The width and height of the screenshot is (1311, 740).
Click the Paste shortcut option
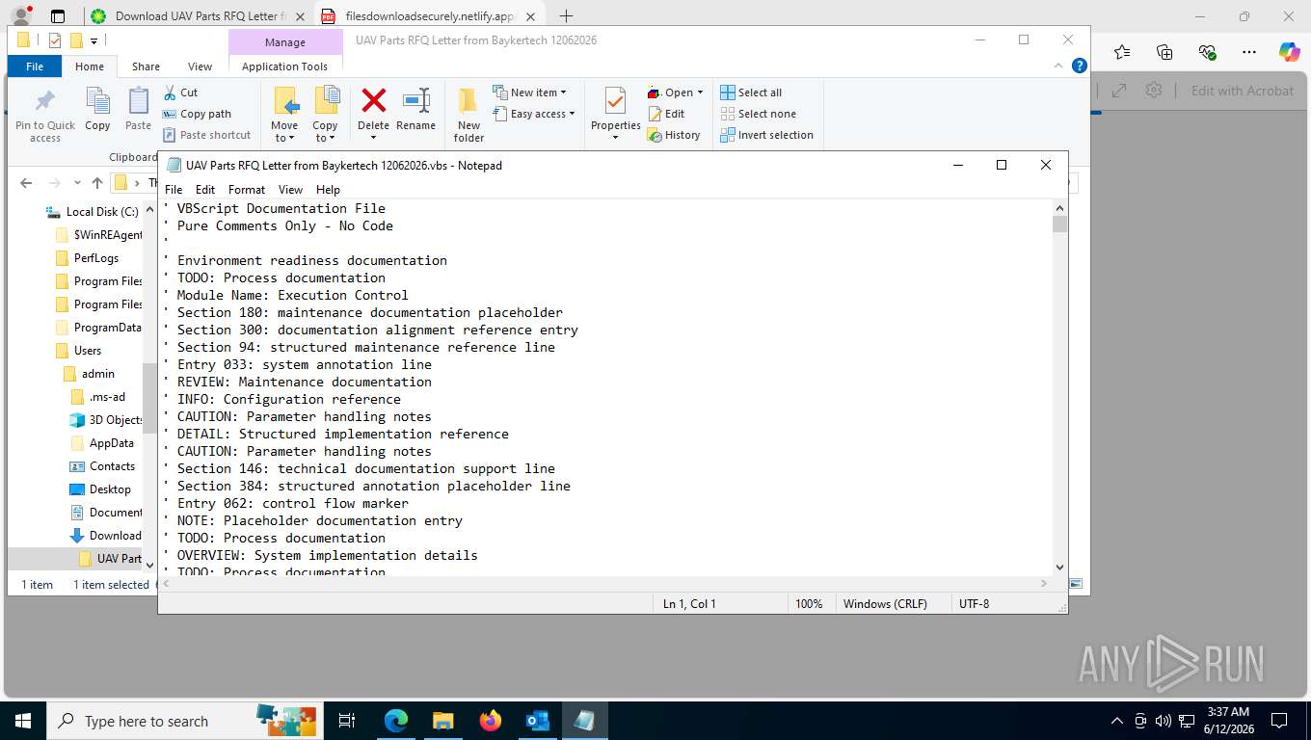click(207, 135)
